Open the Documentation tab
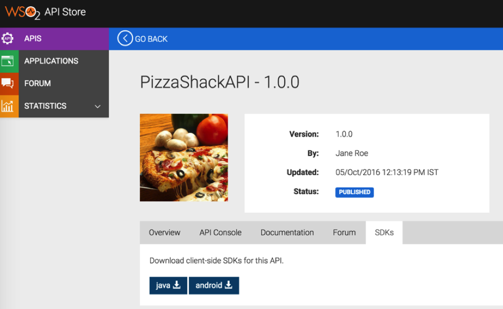This screenshot has height=309, width=503. coord(287,233)
